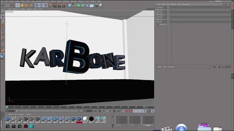234x131 pixels.
Task: Open the viewport Display menu
Action: click(23, 9)
